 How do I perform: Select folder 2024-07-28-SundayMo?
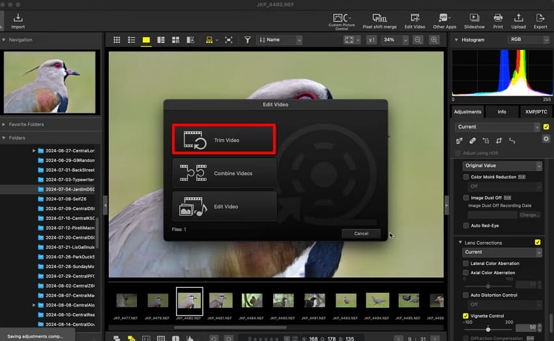tap(66, 267)
